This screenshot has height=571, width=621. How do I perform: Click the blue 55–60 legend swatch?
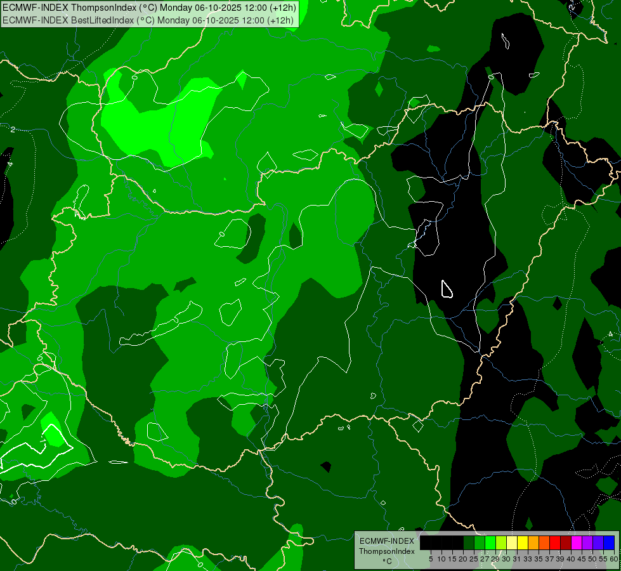609,542
